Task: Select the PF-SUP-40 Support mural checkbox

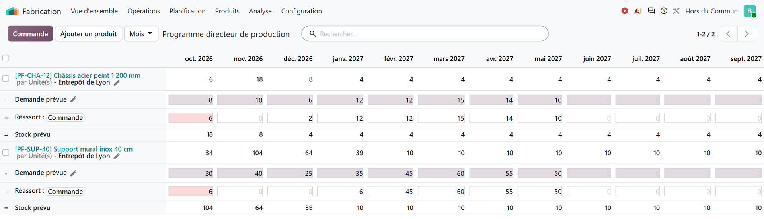Action: click(x=6, y=152)
